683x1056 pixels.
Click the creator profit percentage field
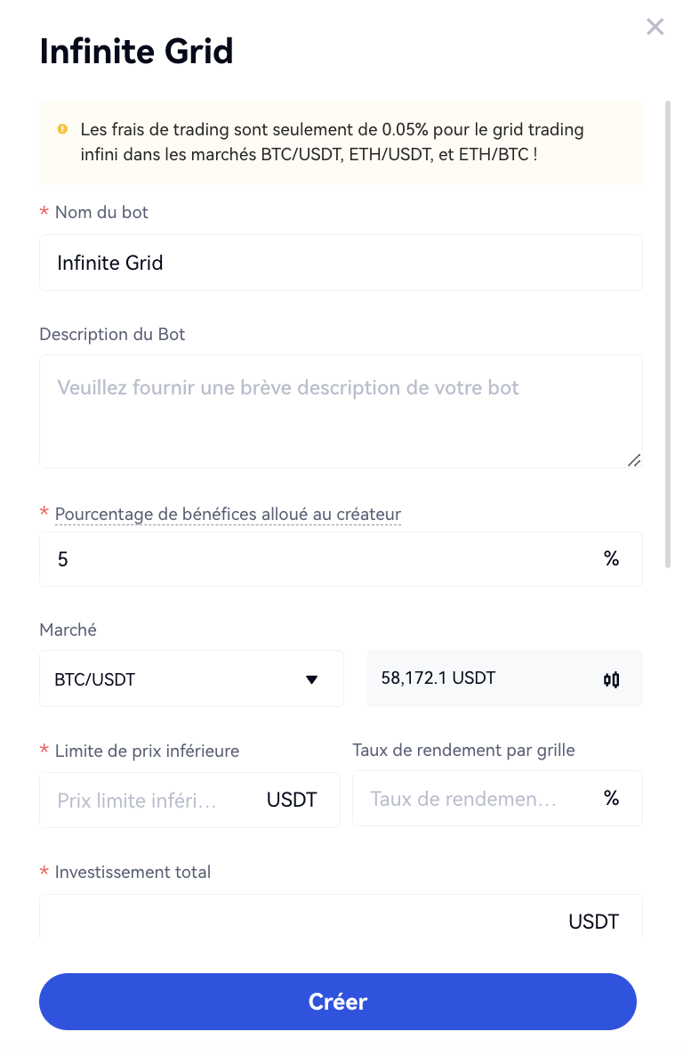point(320,559)
